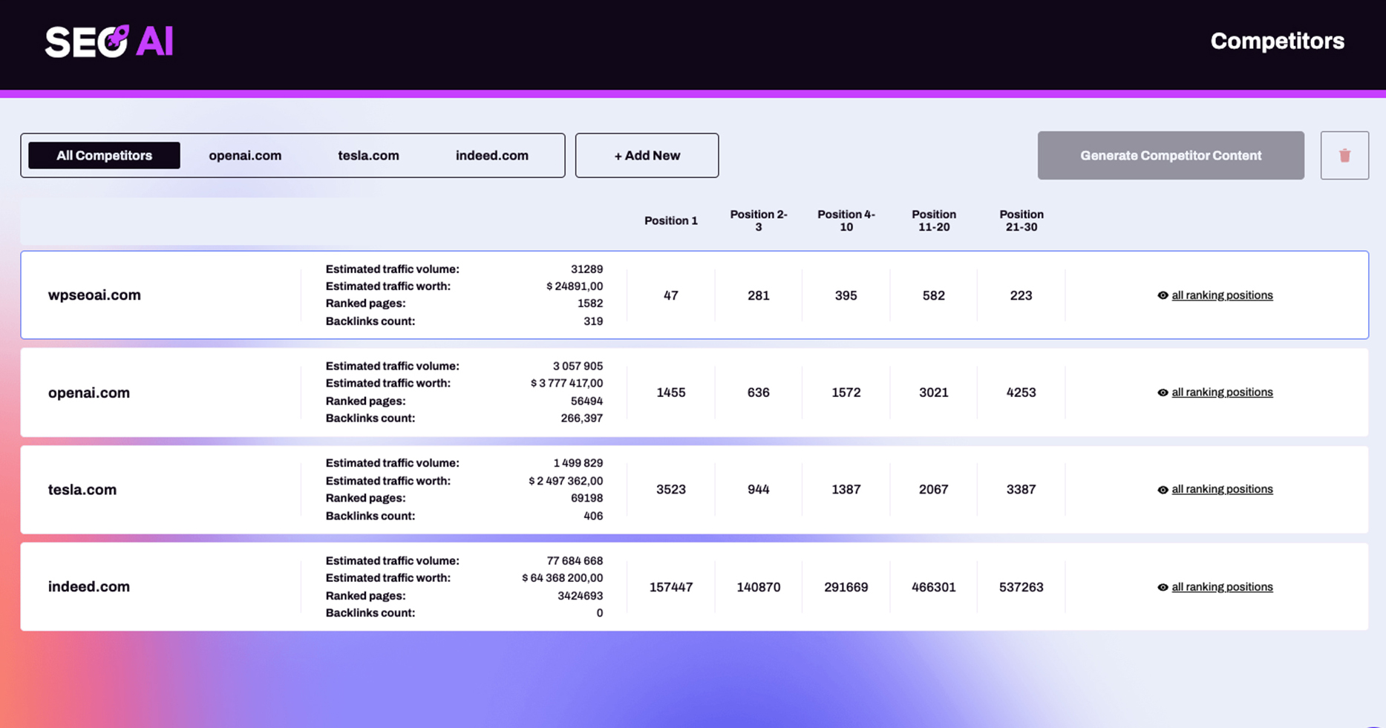Click wpseoai.com Position 11-20 value 582

[x=934, y=295]
